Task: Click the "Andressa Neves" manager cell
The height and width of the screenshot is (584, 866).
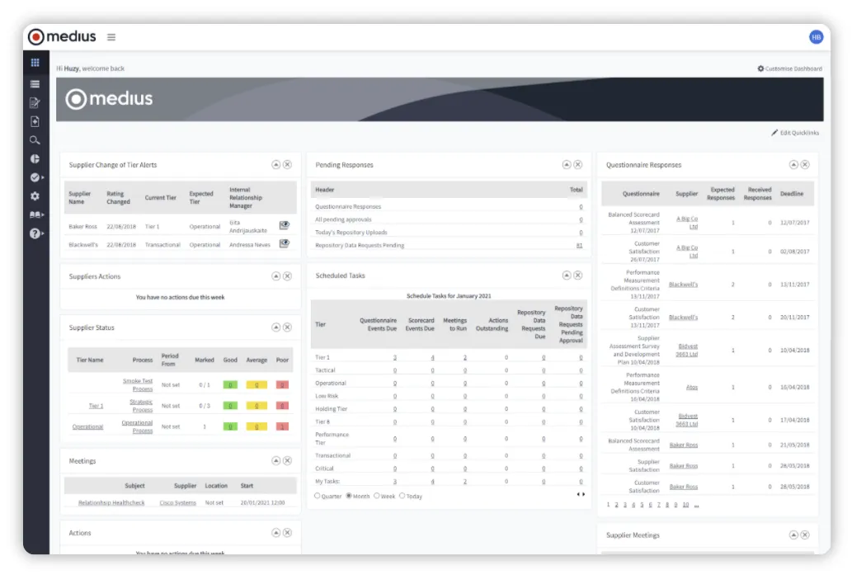Action: click(x=250, y=245)
